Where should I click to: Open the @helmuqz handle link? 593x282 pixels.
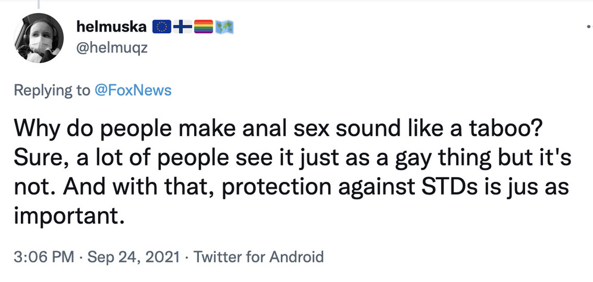(113, 48)
